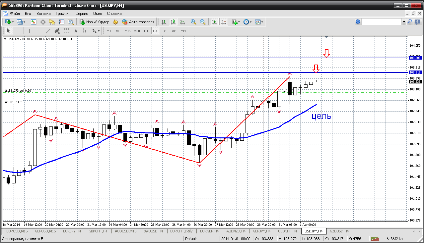This screenshot has height=243, width=424.
Task: Click the blue gear icon beside search
Action: [x=358, y=22]
